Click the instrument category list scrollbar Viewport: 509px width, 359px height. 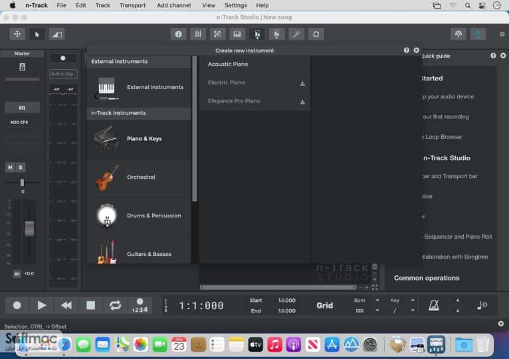[x=195, y=129]
